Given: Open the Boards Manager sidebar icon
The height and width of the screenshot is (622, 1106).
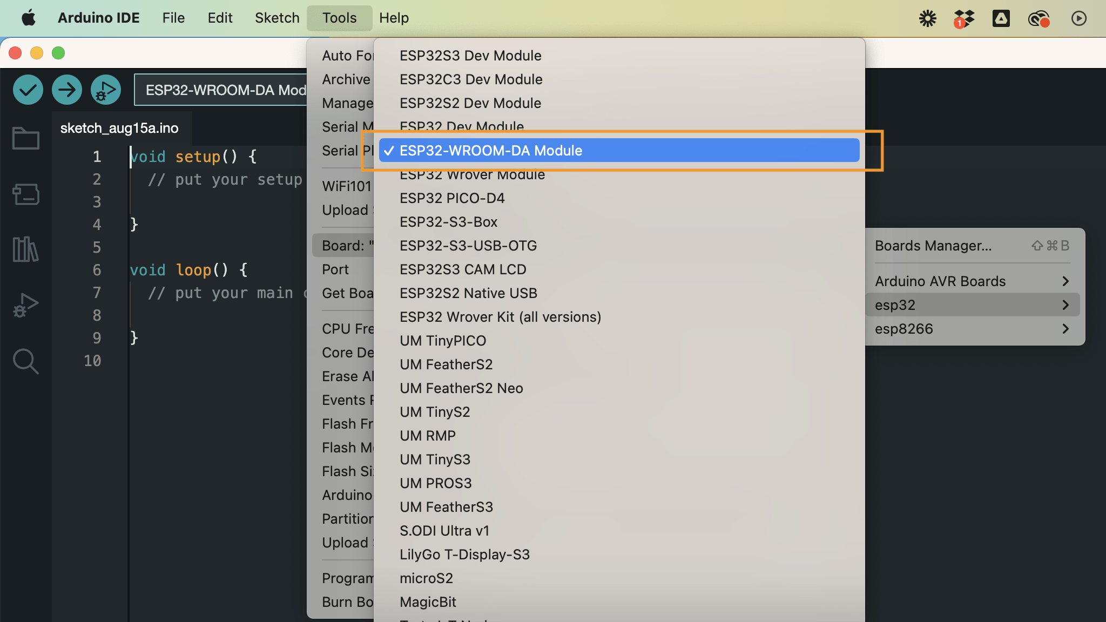Looking at the screenshot, I should [25, 194].
